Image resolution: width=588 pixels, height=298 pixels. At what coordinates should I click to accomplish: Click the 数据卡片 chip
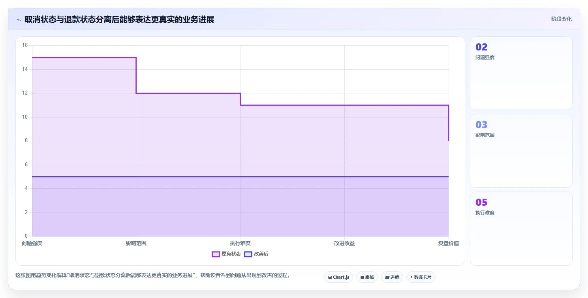(x=421, y=277)
